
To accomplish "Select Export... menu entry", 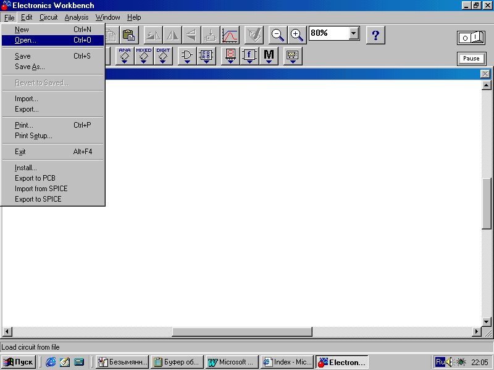I will click(52, 109).
